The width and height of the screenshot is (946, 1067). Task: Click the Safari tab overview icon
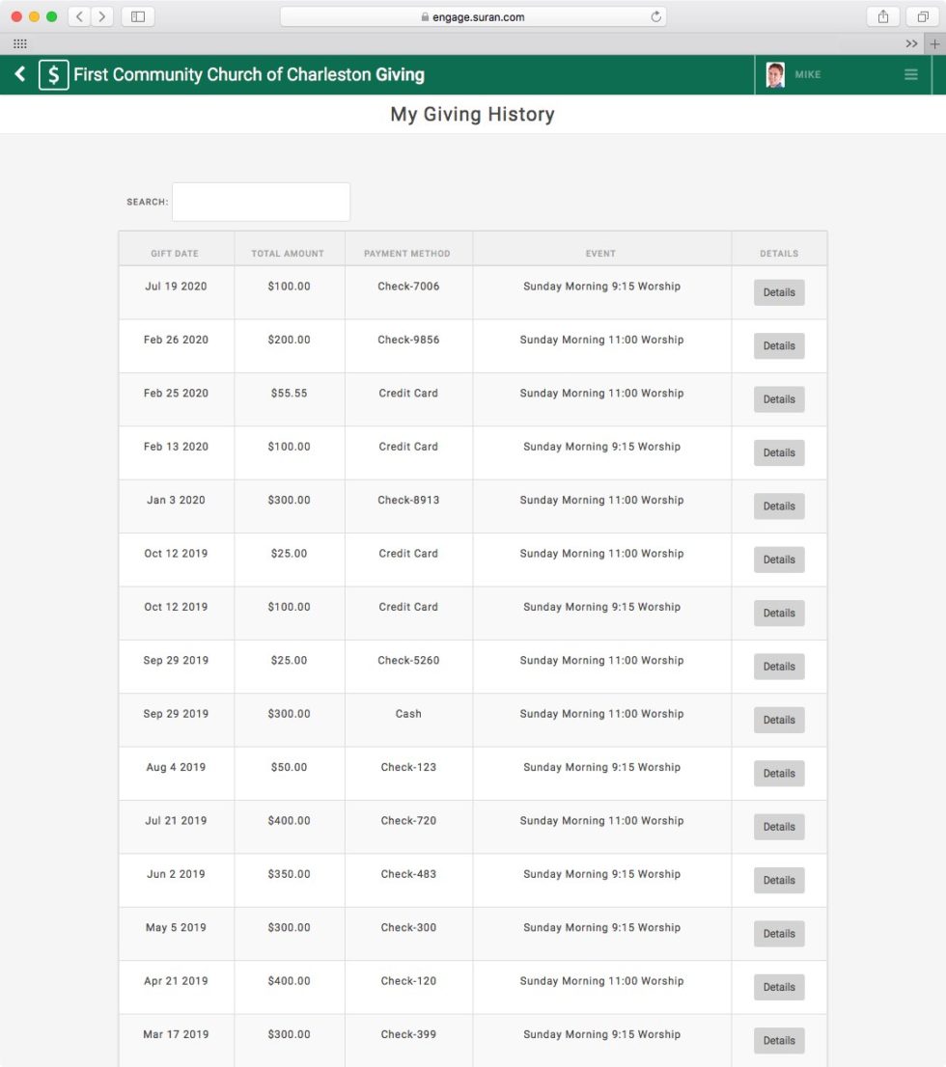point(921,15)
